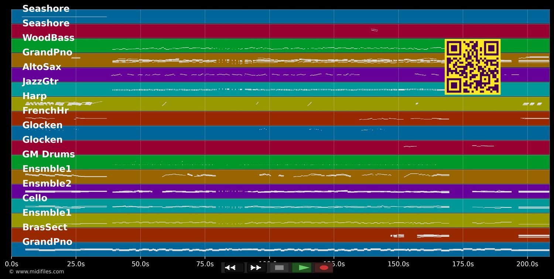The height and width of the screenshot is (279, 554).
Task: Start recording with the red record button
Action: click(324, 268)
